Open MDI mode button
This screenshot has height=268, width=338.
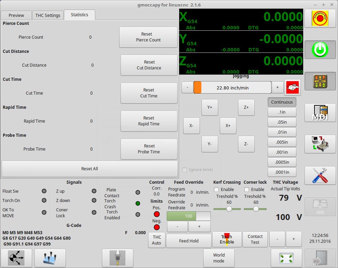coord(320,113)
